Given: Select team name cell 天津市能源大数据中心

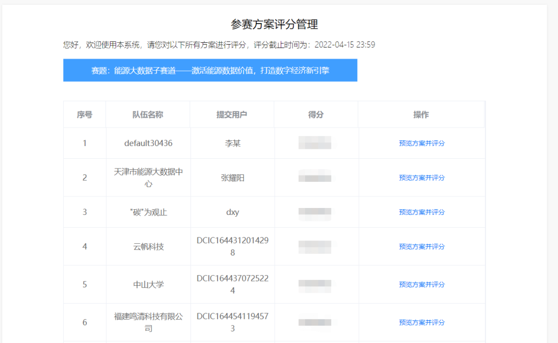Looking at the screenshot, I should [x=148, y=178].
